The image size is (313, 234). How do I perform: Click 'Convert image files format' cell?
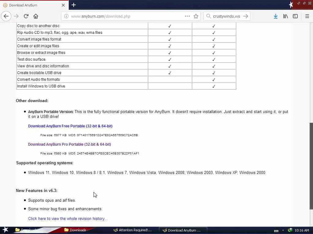82,39
